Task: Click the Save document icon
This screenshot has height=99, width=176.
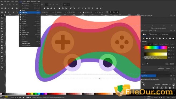Action: (9, 8)
